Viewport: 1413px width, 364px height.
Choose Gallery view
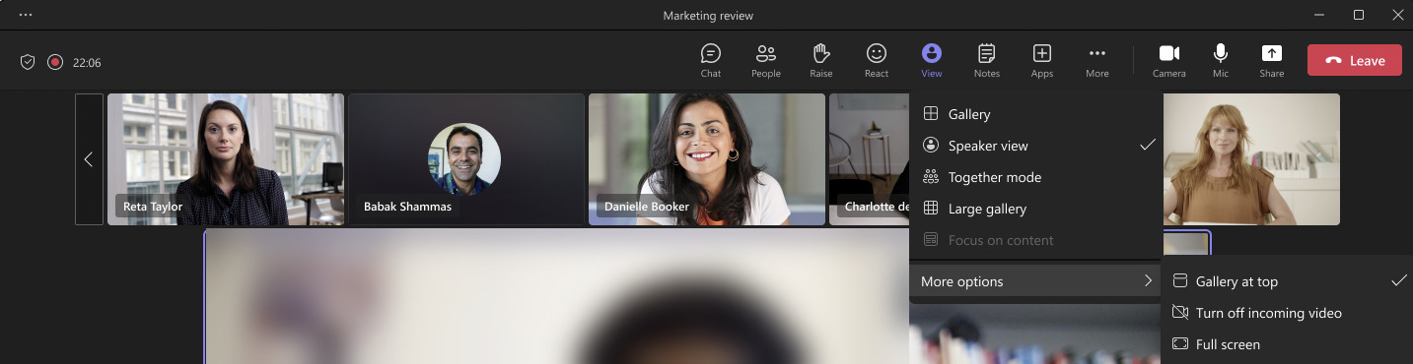tap(1036, 114)
